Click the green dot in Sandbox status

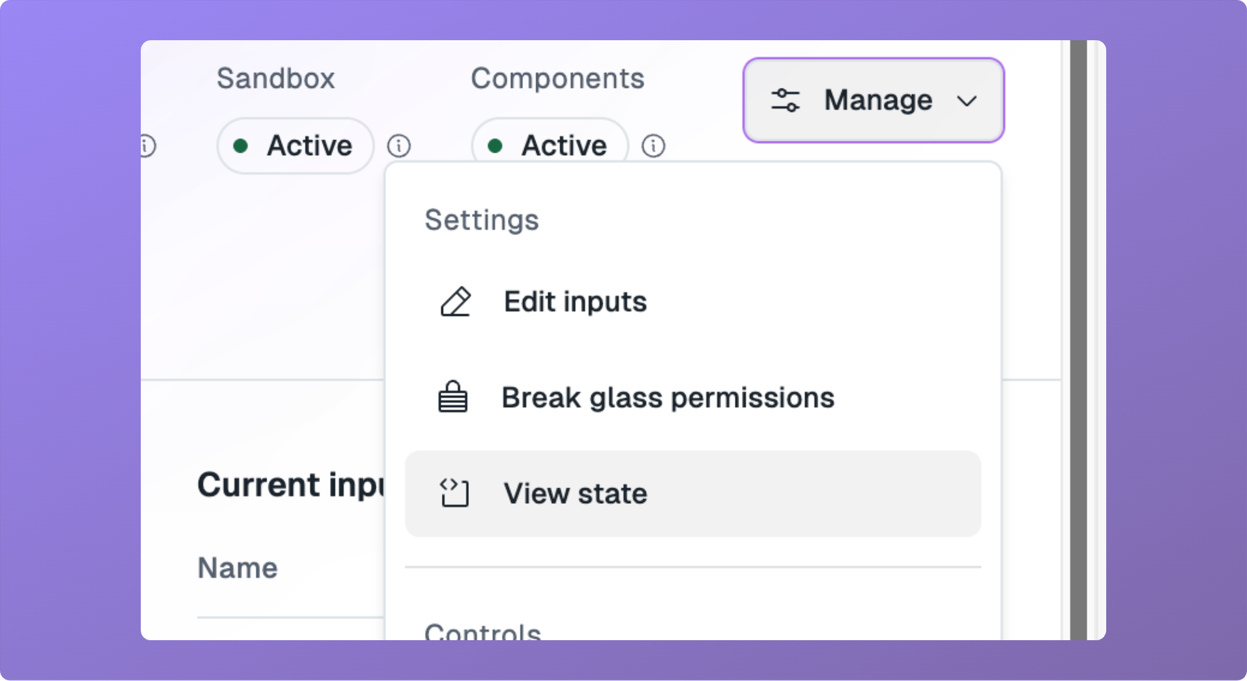[240, 146]
